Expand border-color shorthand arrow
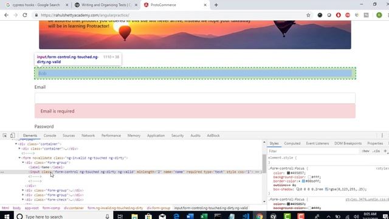Viewport: 389px width, 219px height. click(300, 181)
